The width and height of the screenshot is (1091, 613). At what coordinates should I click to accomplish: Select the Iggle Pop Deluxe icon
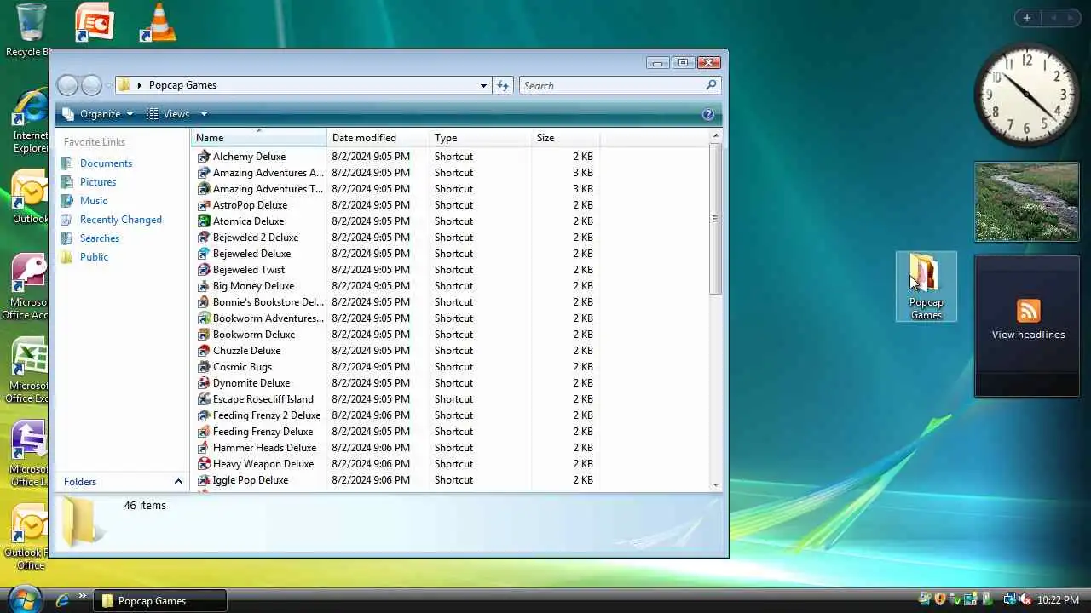204,480
